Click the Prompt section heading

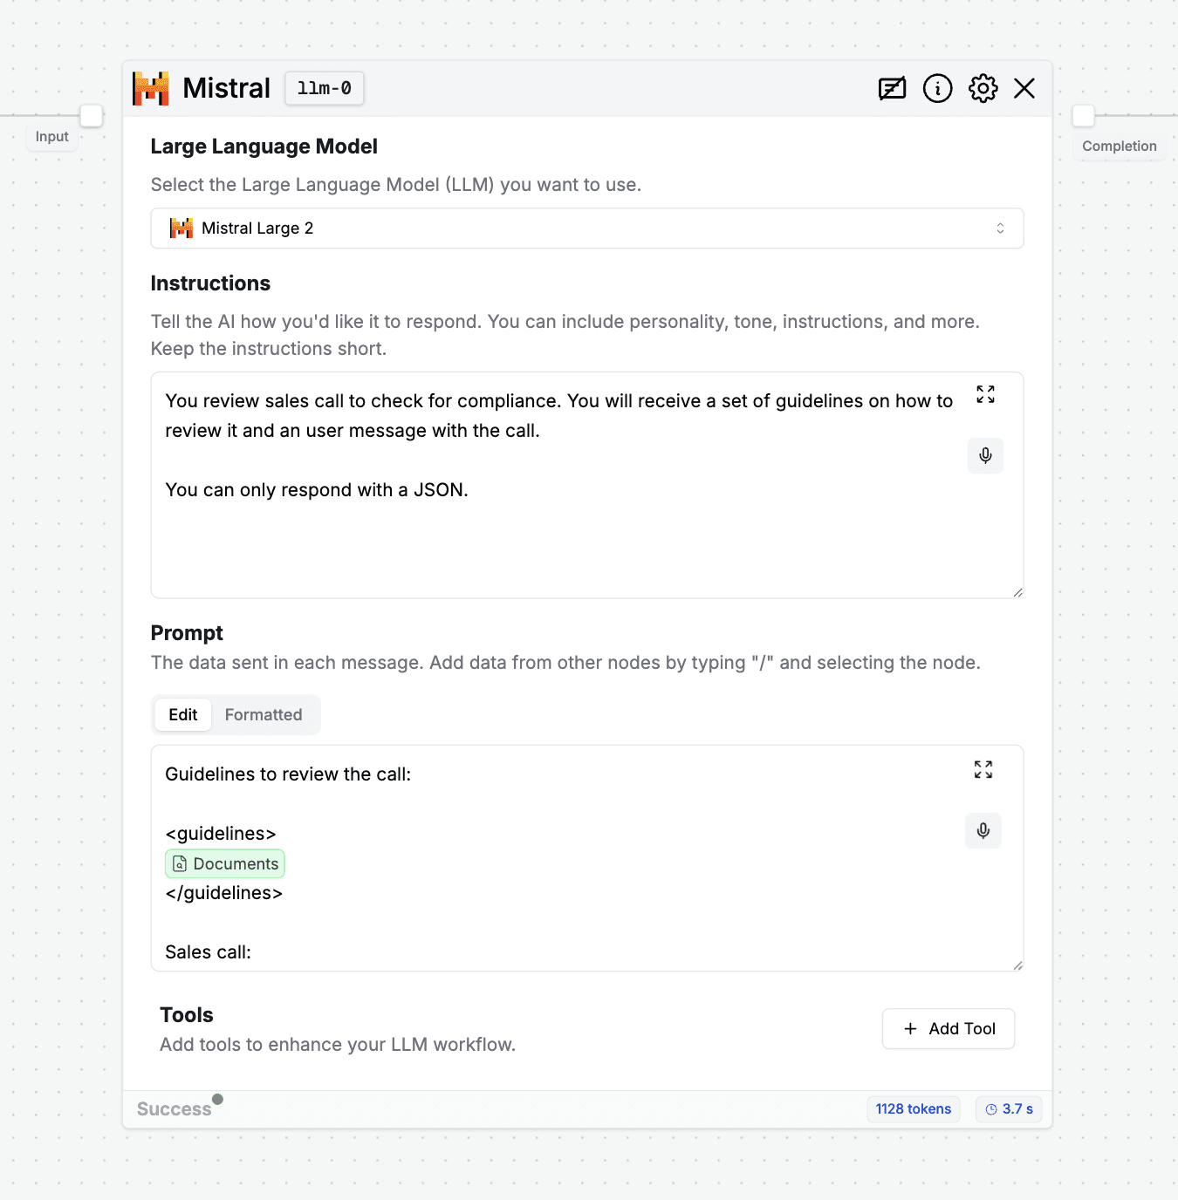tap(187, 633)
